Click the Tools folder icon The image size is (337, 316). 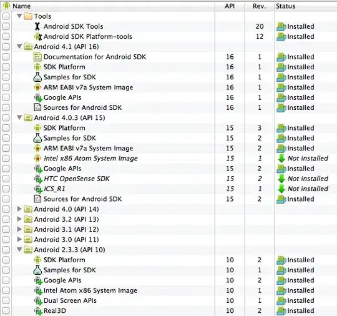(x=28, y=16)
